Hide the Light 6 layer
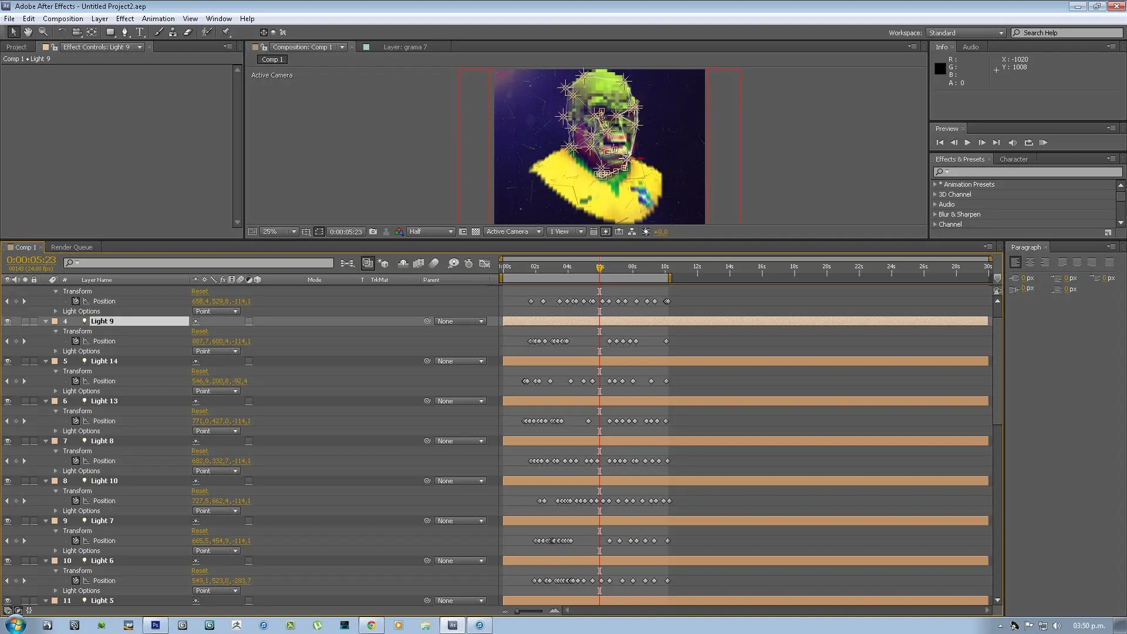The image size is (1127, 634). [8, 561]
